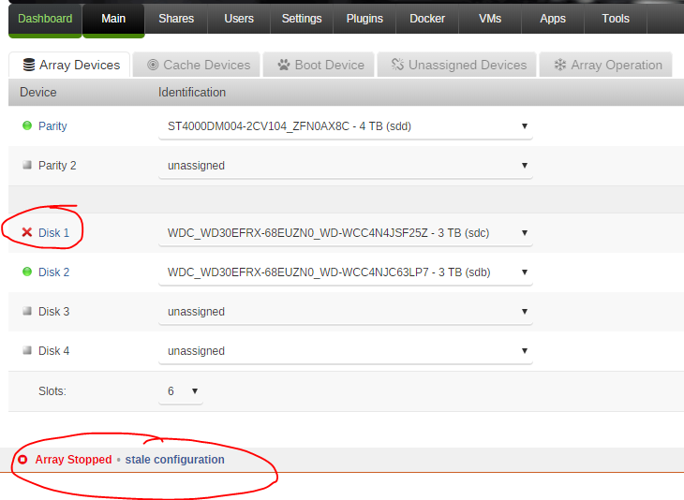Click the Array Devices stack icon
Image resolution: width=684 pixels, height=500 pixels.
pos(29,65)
